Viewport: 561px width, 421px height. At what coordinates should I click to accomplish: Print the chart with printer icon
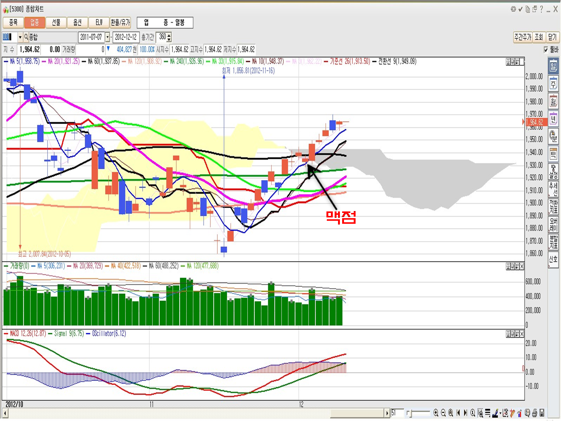point(534,413)
